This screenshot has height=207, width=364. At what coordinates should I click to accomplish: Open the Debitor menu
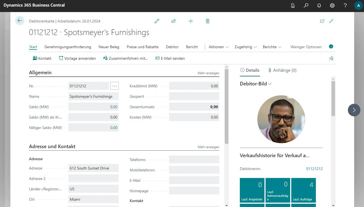(x=172, y=47)
